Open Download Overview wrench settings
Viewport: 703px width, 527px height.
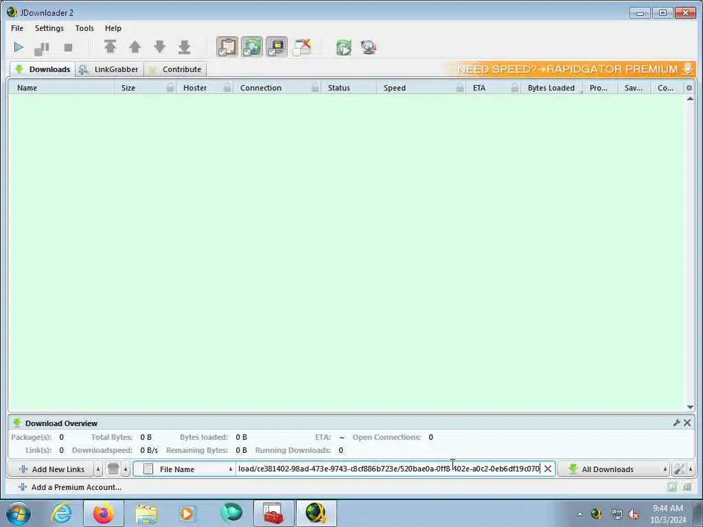click(x=676, y=423)
